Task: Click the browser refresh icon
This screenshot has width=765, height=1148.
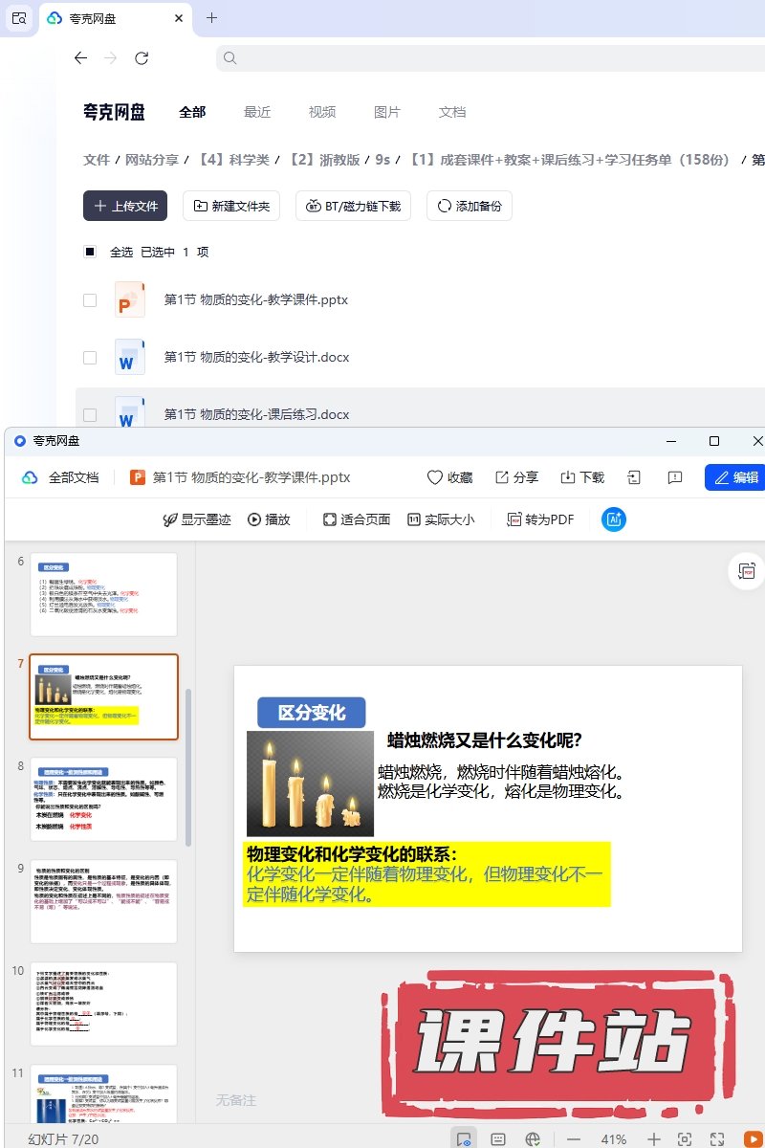Action: tap(142, 58)
